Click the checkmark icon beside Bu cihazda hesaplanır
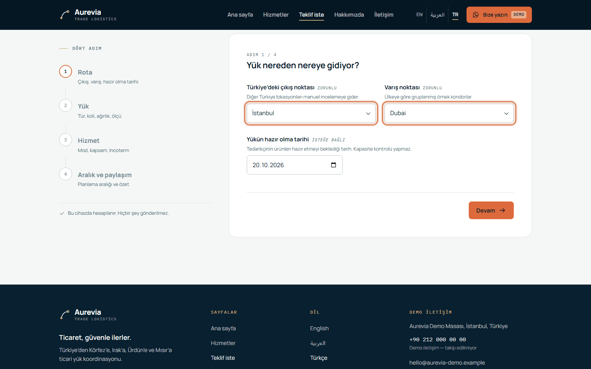This screenshot has height=369, width=591. [x=62, y=213]
